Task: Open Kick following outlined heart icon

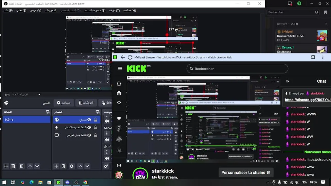Action: click(x=119, y=103)
